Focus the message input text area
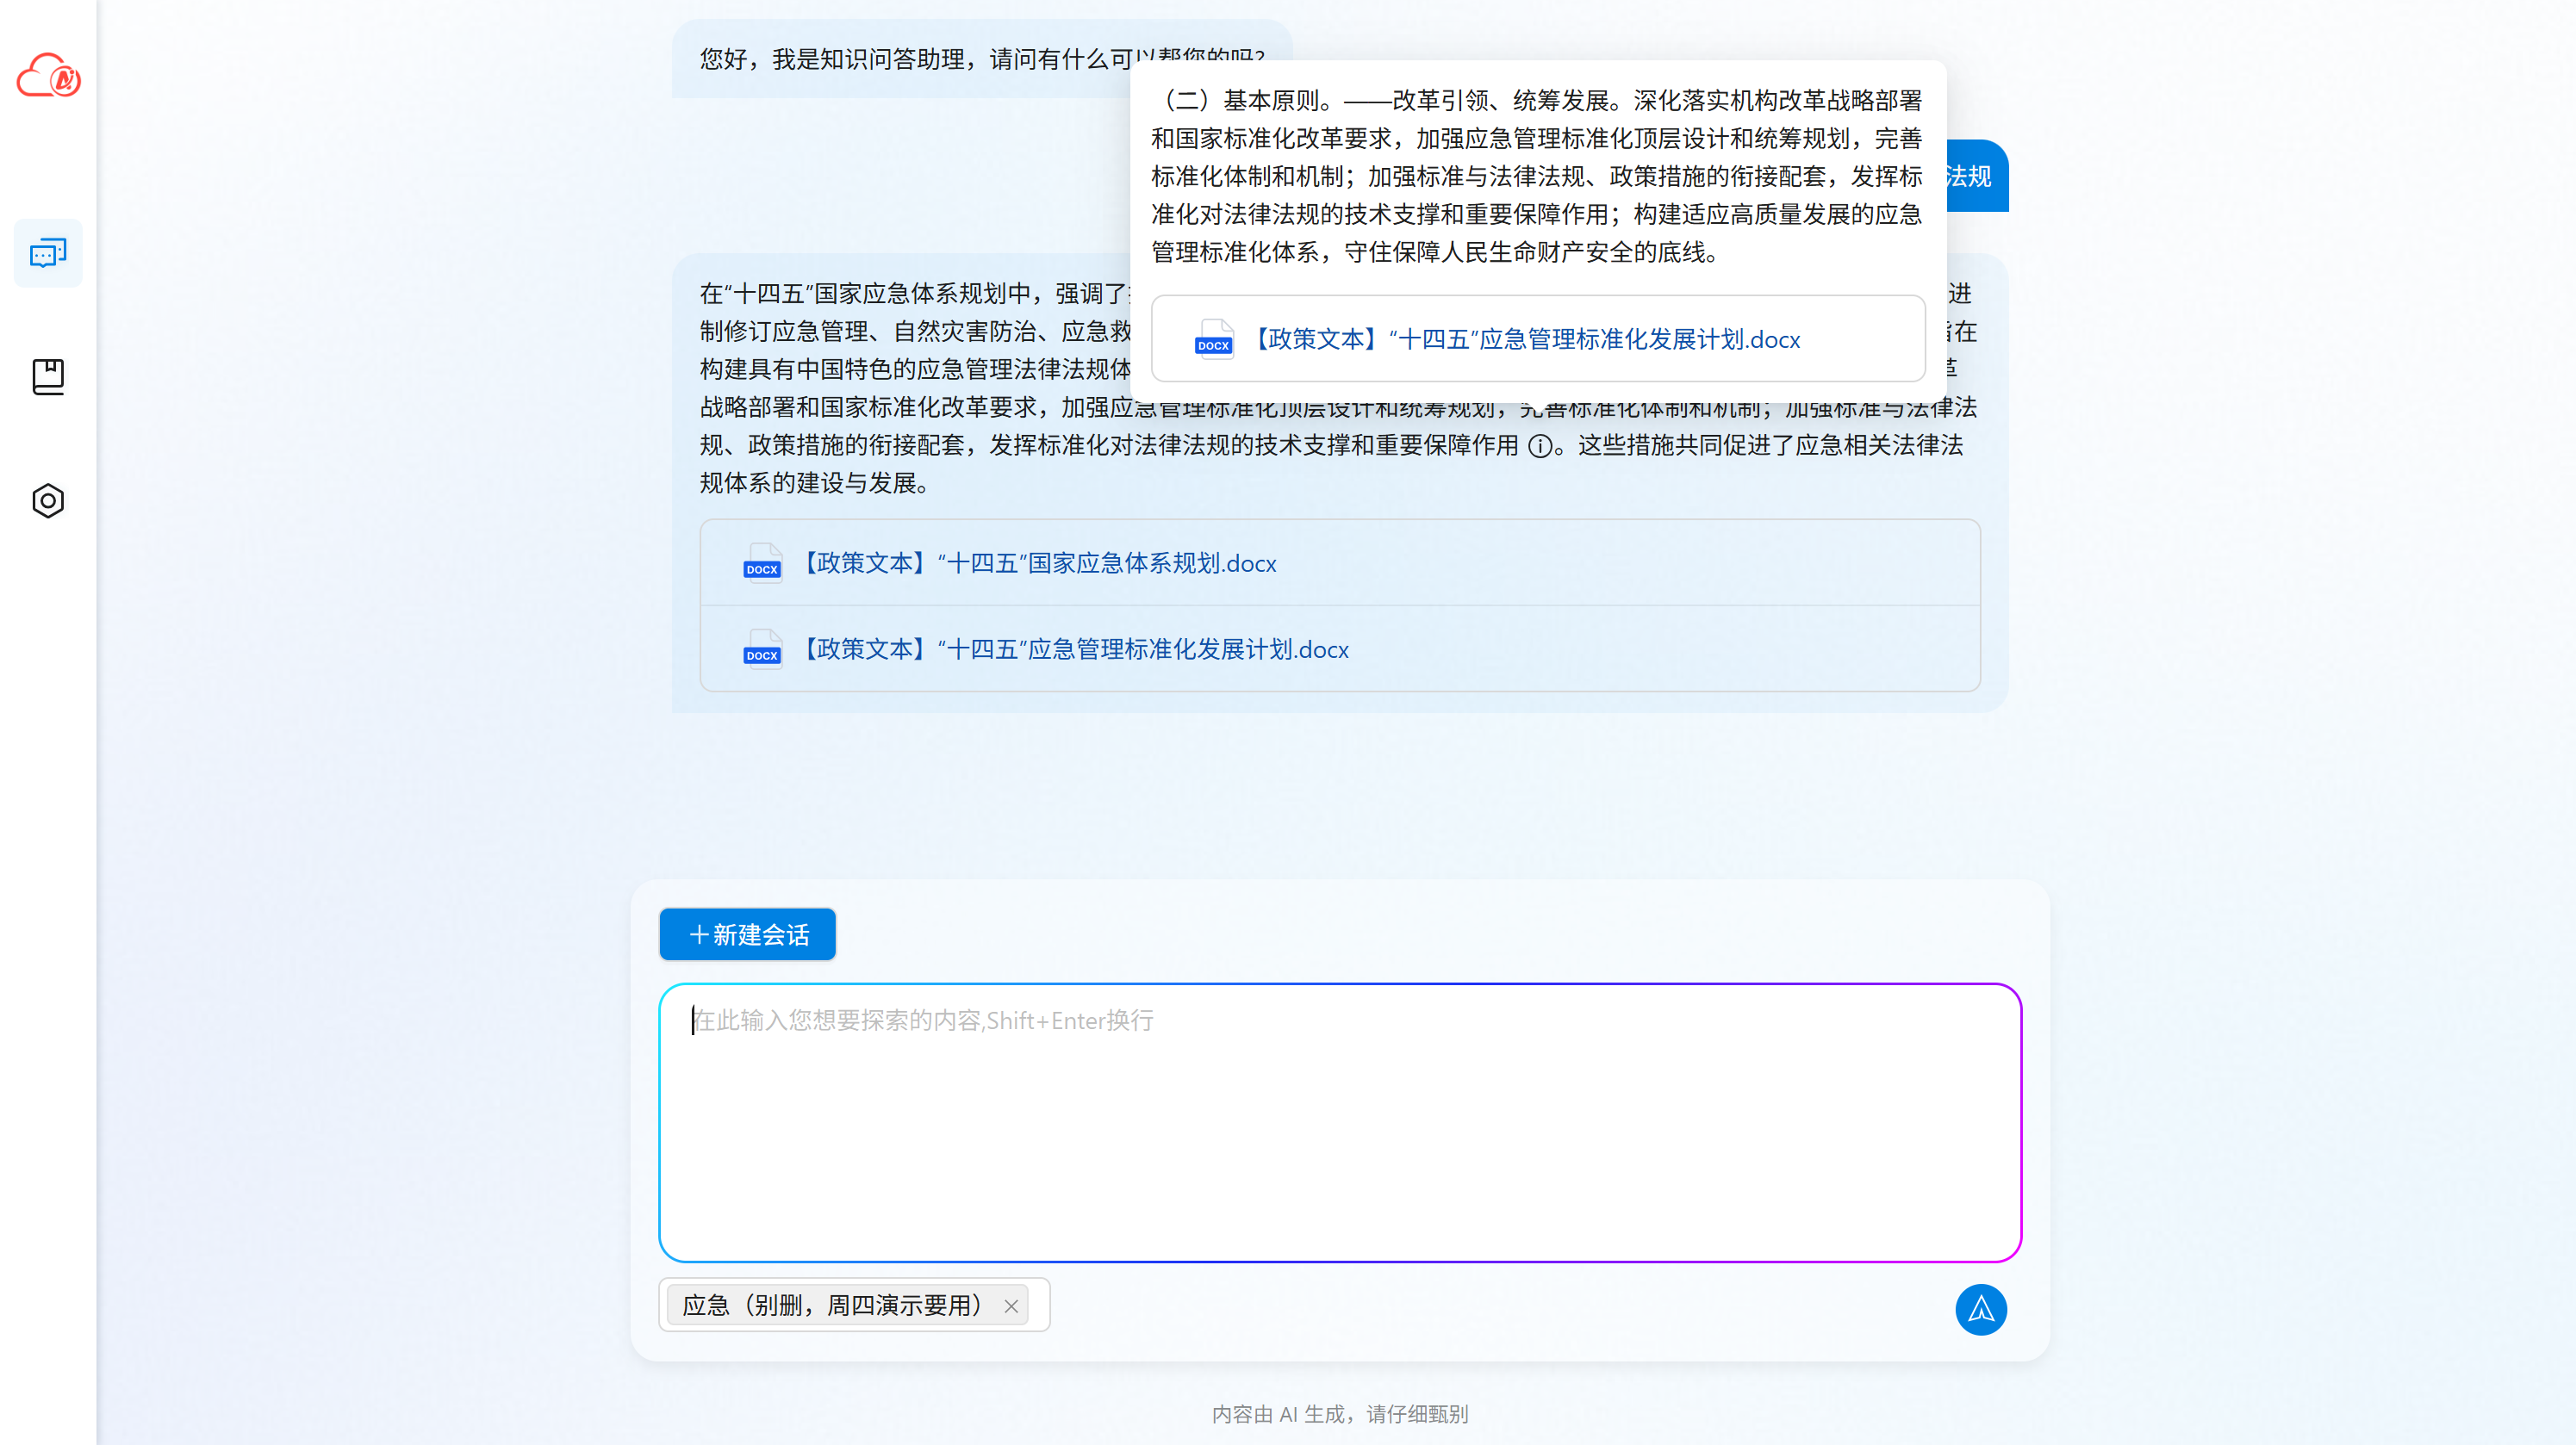This screenshot has height=1445, width=2576. click(x=1339, y=1124)
